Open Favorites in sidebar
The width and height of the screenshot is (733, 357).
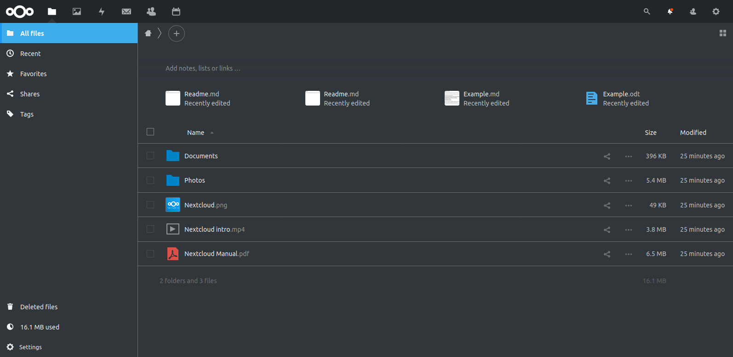(x=69, y=73)
